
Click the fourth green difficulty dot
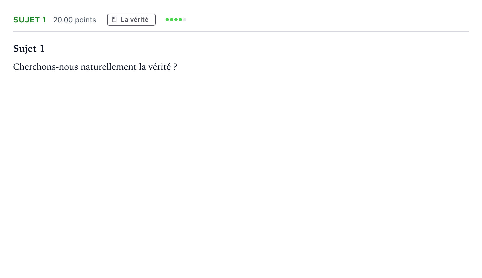click(180, 20)
